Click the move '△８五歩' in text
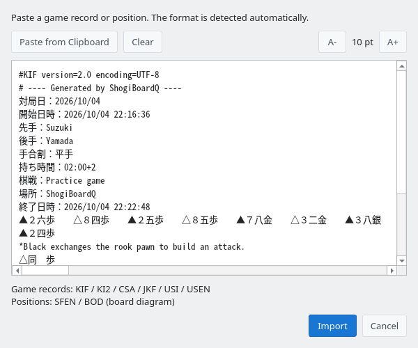The image size is (418, 348). point(200,220)
